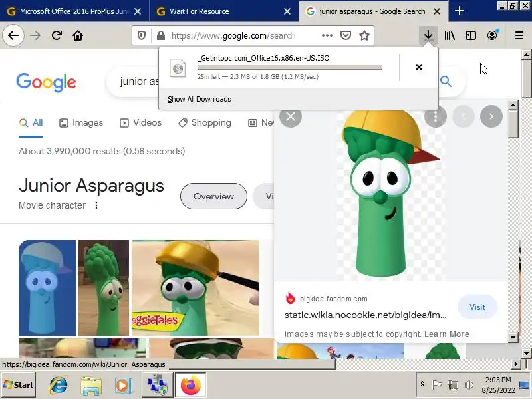
Task: Click the Overview chip
Action: pyautogui.click(x=213, y=196)
